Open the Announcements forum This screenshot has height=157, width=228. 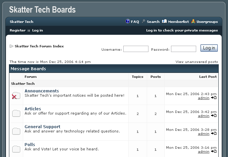pyautogui.click(x=42, y=91)
